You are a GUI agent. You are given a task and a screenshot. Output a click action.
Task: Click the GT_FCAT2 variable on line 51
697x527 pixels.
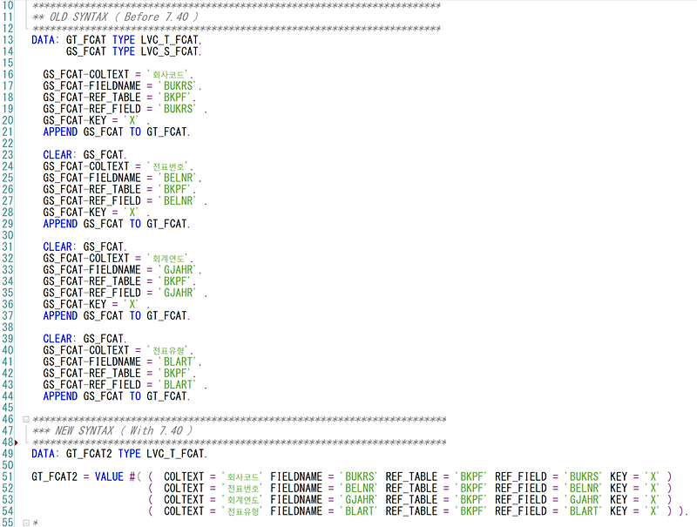point(54,476)
